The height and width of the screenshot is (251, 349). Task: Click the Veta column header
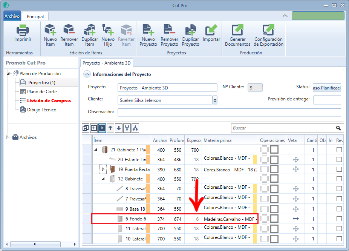point(295,140)
